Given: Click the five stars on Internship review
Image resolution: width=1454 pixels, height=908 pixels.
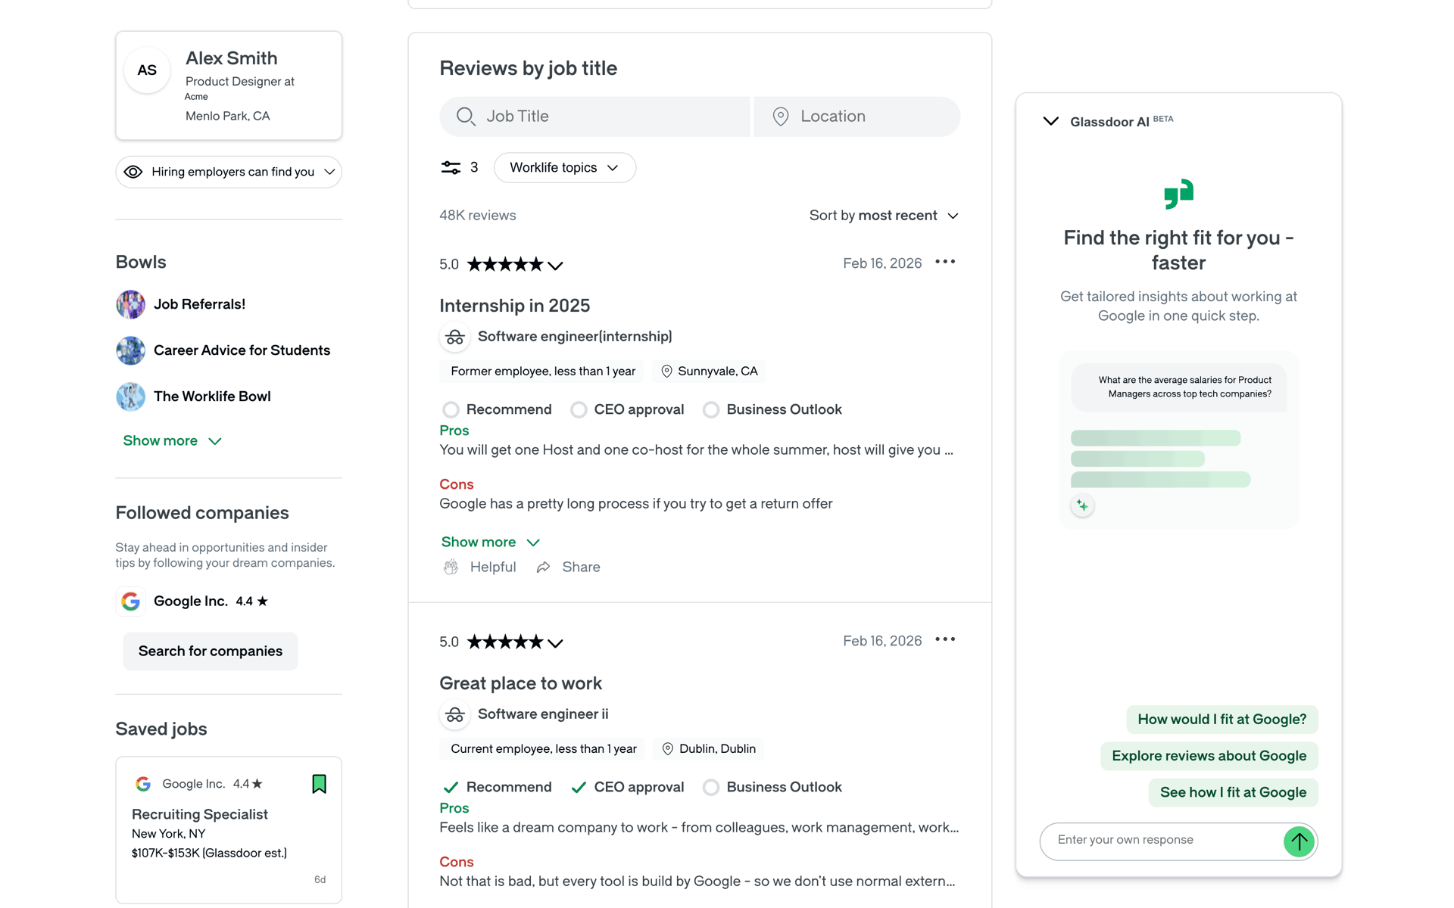Looking at the screenshot, I should coord(505,264).
